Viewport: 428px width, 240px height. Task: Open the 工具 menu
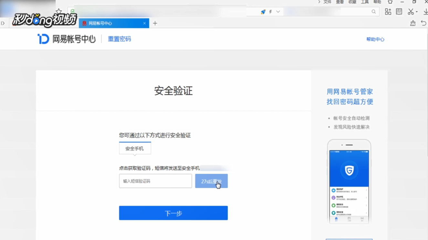[365, 2]
